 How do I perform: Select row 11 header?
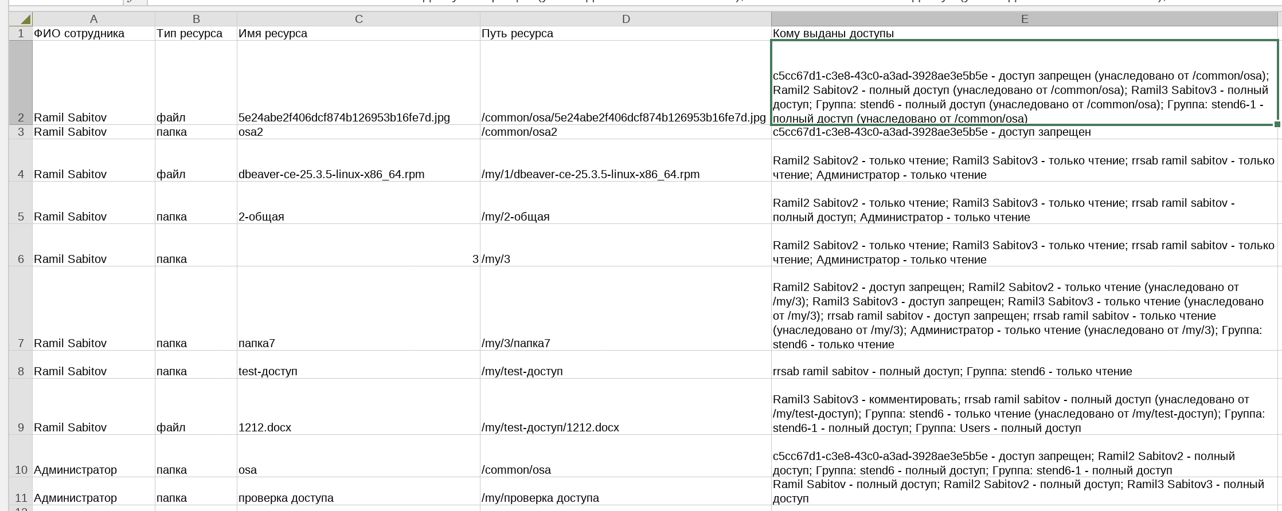[21, 491]
